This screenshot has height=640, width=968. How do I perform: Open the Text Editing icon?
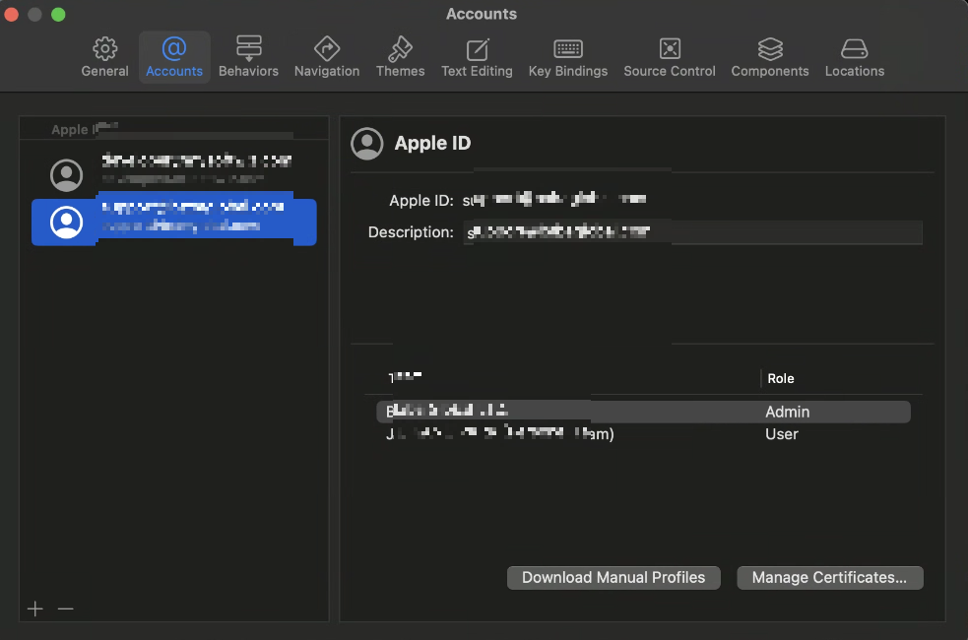point(478,49)
